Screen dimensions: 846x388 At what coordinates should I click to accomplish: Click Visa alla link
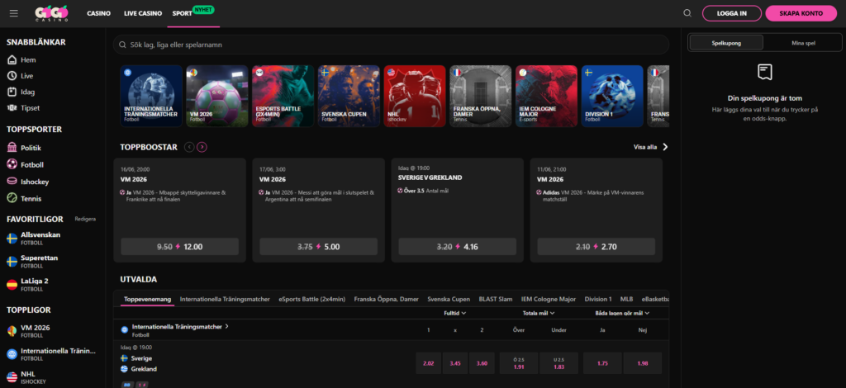coord(644,147)
